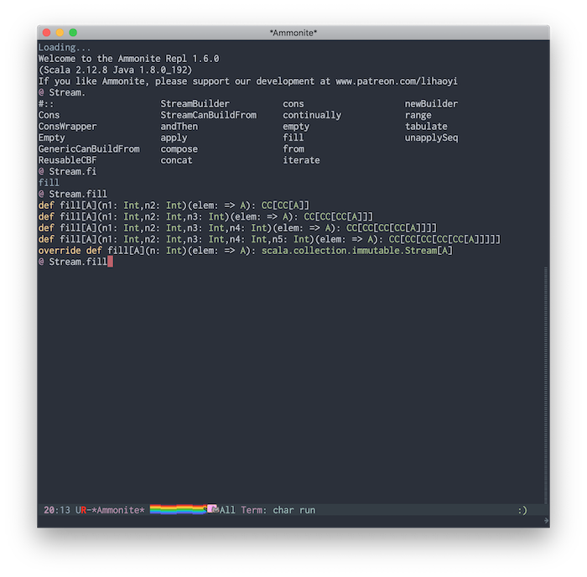
Task: Click the 'newBuilder' completion entry
Action: pos(431,104)
